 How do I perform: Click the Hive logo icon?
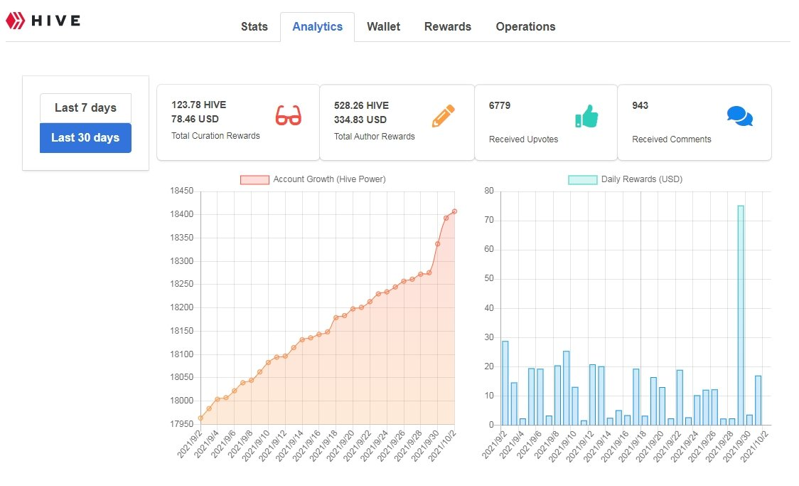pyautogui.click(x=16, y=21)
